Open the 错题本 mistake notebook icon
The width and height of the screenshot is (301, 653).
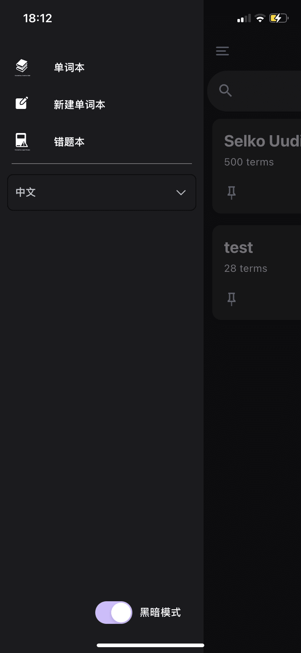[x=22, y=141]
